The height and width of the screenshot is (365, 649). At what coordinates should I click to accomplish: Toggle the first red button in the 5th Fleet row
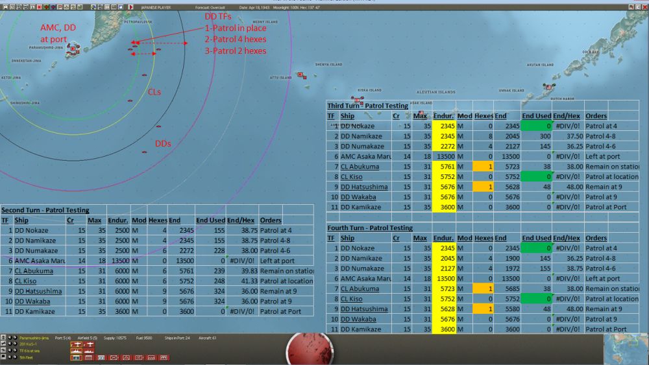point(76,358)
